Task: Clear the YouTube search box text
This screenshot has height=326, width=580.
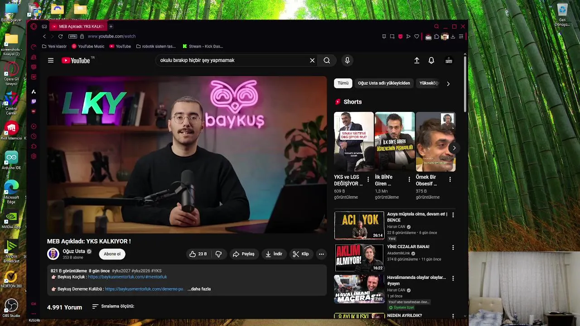Action: 312,60
